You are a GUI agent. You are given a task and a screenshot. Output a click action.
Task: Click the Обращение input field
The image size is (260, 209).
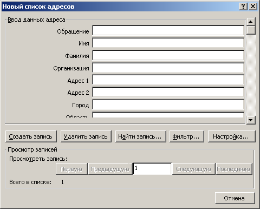[168, 30]
